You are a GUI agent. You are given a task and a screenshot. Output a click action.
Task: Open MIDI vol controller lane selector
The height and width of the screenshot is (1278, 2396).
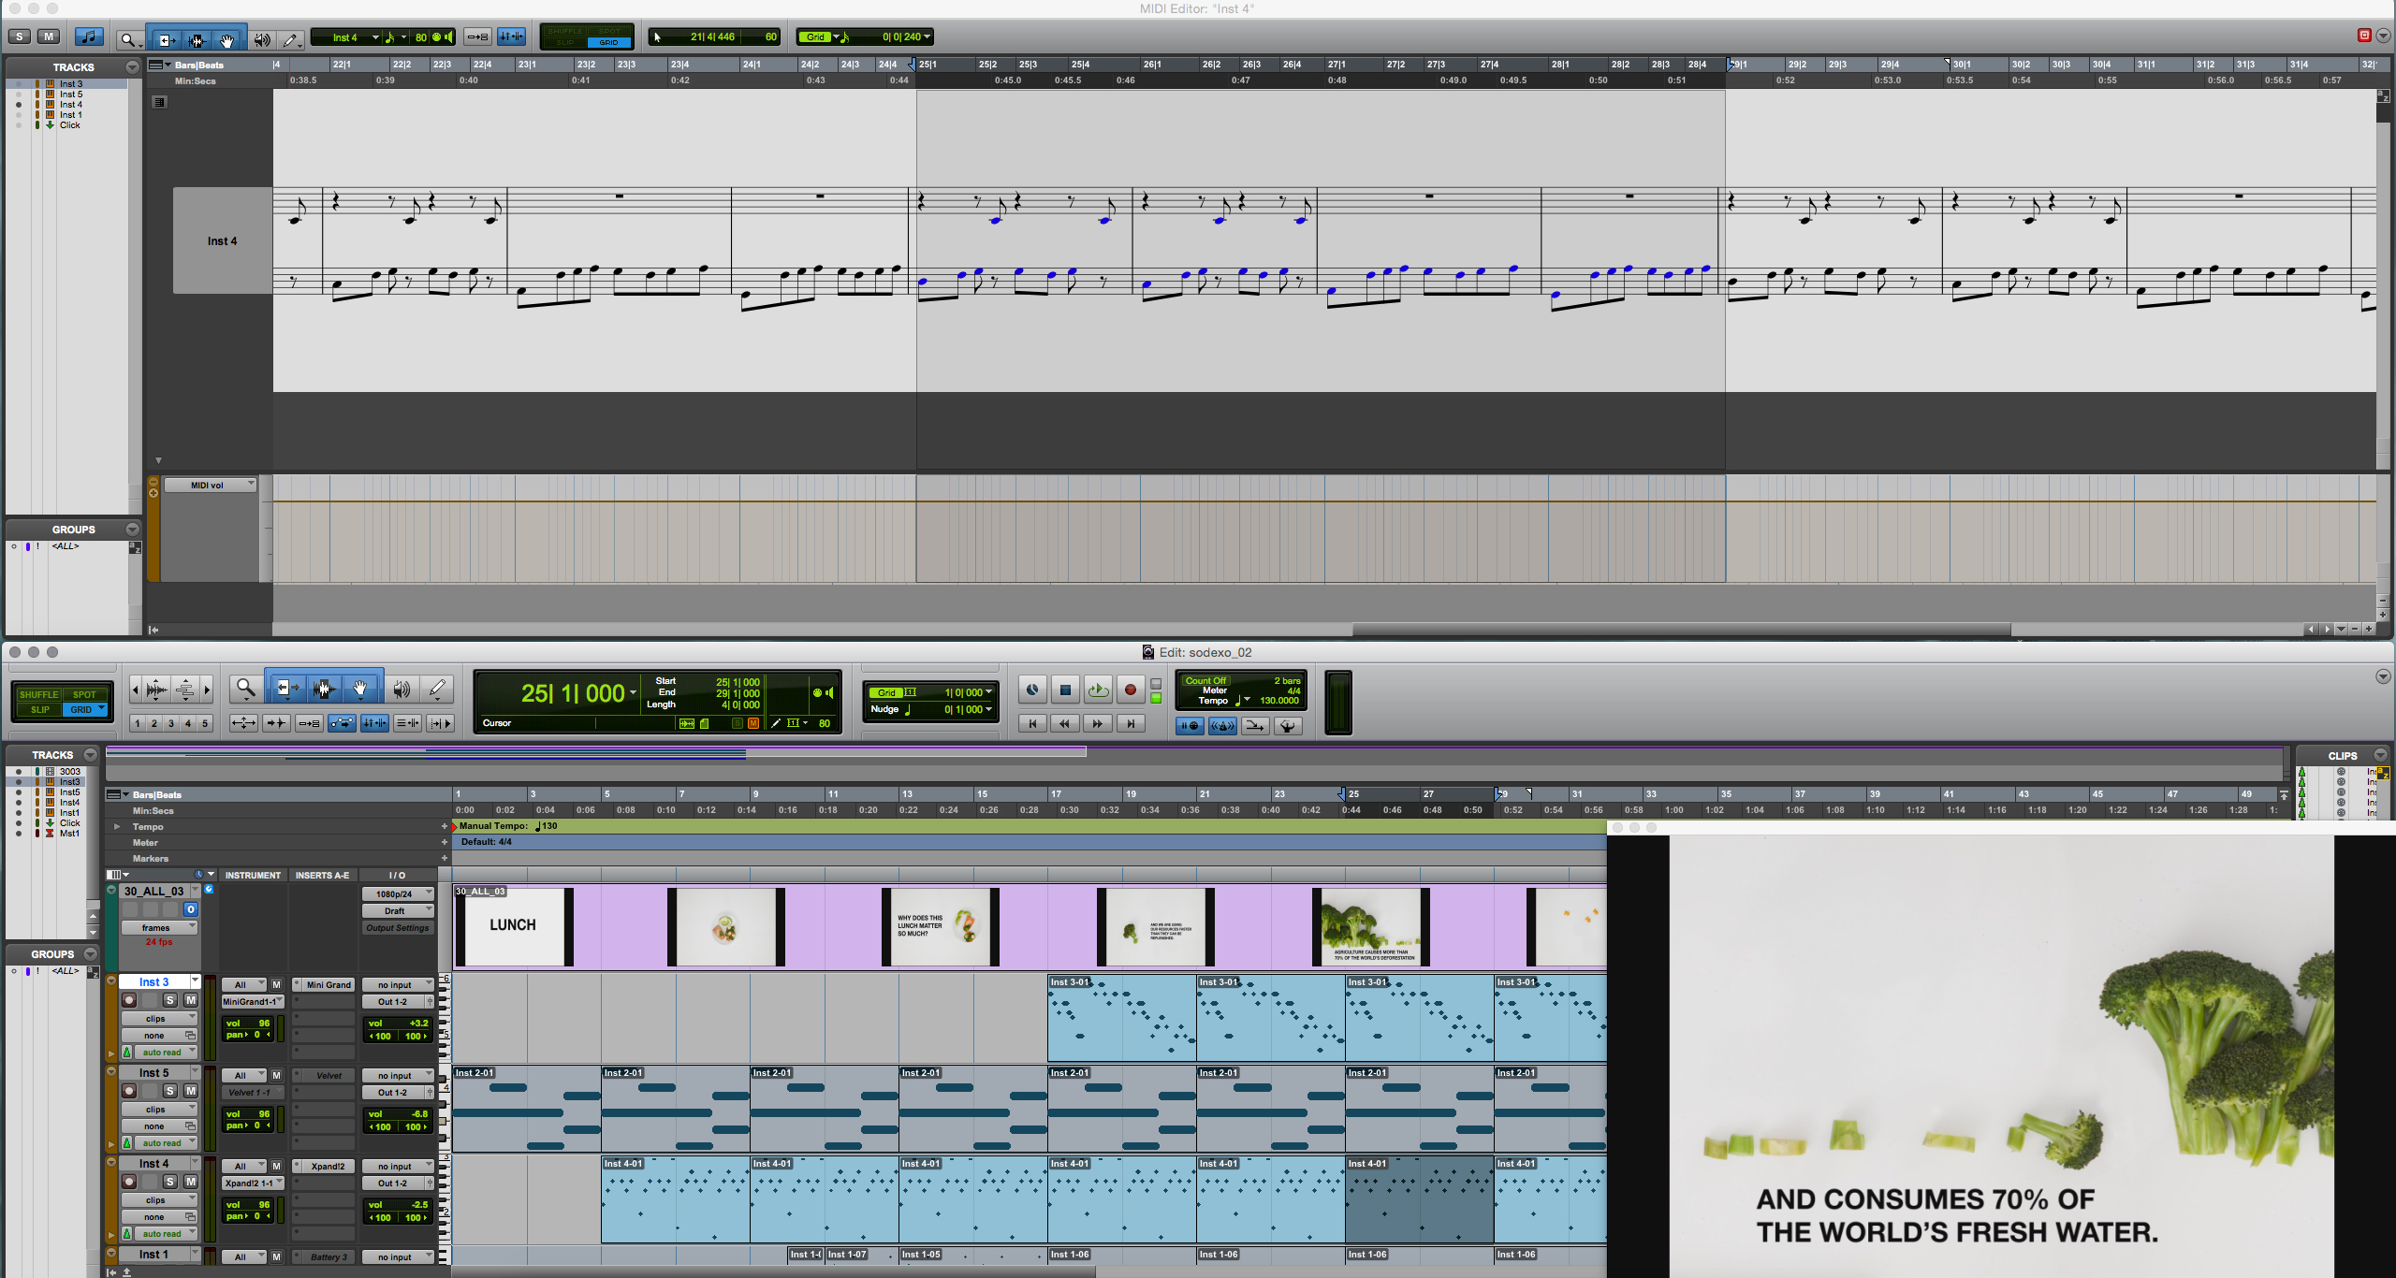point(211,485)
